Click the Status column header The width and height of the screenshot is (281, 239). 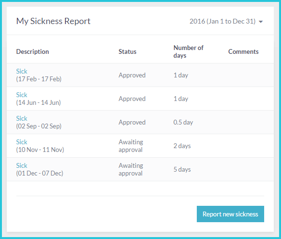click(x=128, y=51)
